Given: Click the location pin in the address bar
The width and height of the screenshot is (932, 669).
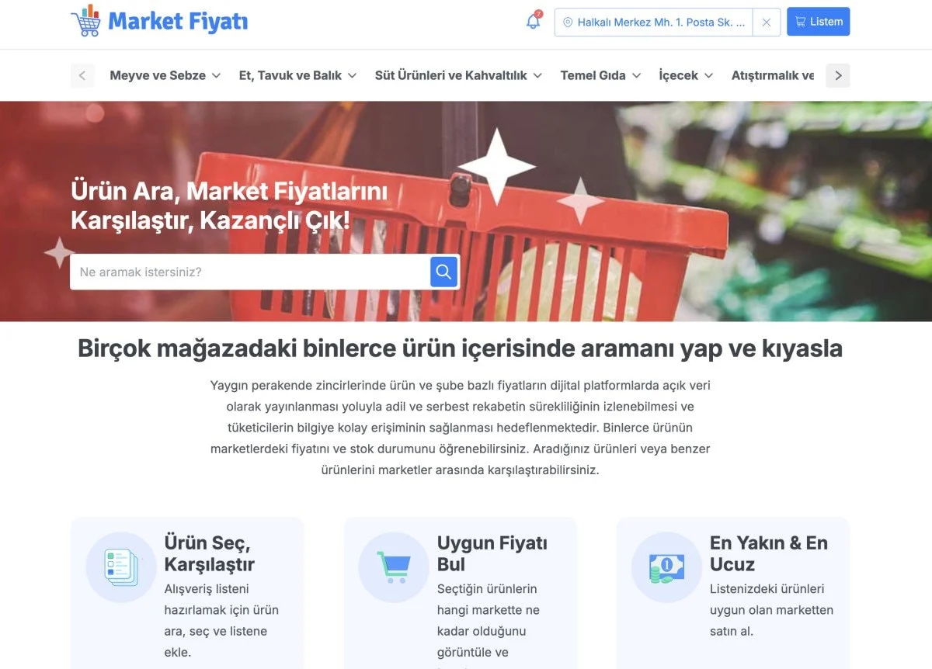Looking at the screenshot, I should click(x=568, y=23).
